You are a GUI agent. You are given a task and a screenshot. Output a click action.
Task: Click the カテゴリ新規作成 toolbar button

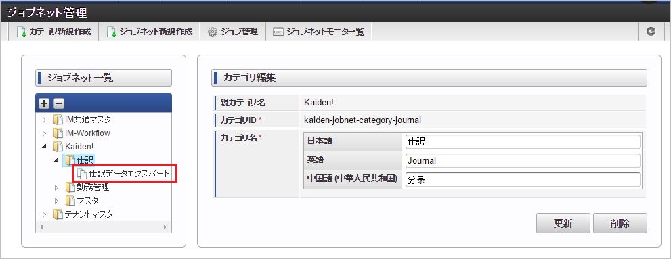[x=53, y=32]
